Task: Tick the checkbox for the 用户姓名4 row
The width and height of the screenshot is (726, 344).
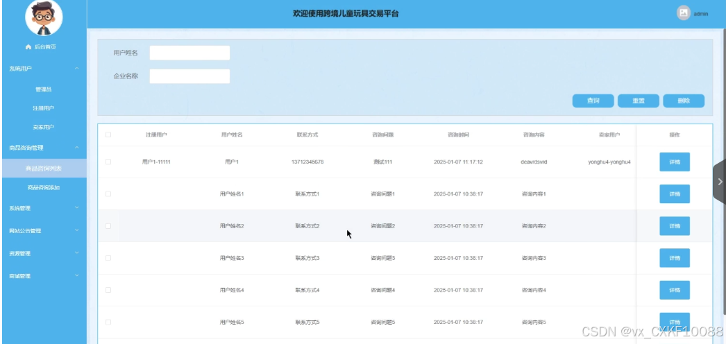Action: click(108, 290)
